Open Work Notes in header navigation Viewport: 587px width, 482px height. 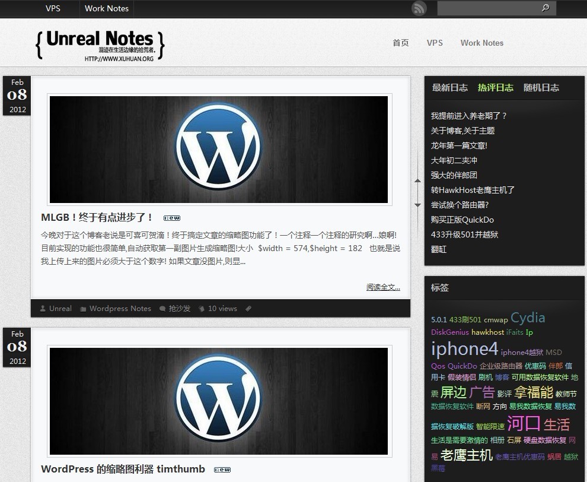pyautogui.click(x=482, y=43)
